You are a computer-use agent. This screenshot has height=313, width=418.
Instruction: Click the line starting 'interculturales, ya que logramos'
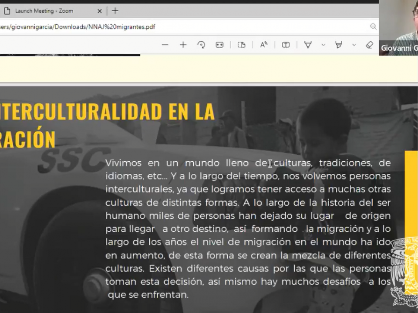pyautogui.click(x=248, y=189)
